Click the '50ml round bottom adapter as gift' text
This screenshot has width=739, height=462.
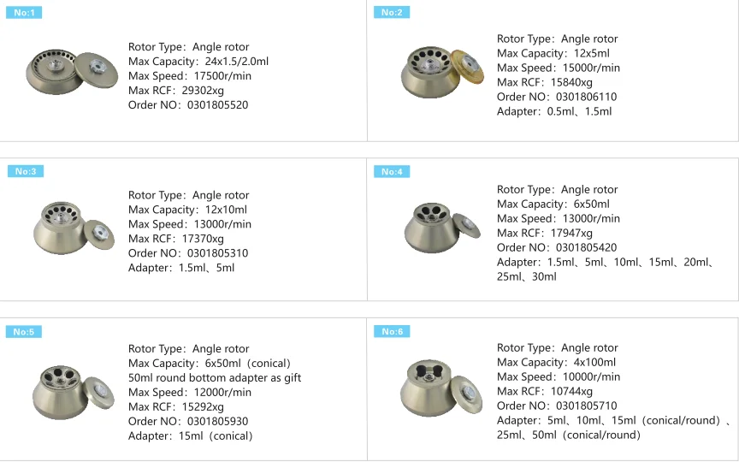tap(215, 377)
